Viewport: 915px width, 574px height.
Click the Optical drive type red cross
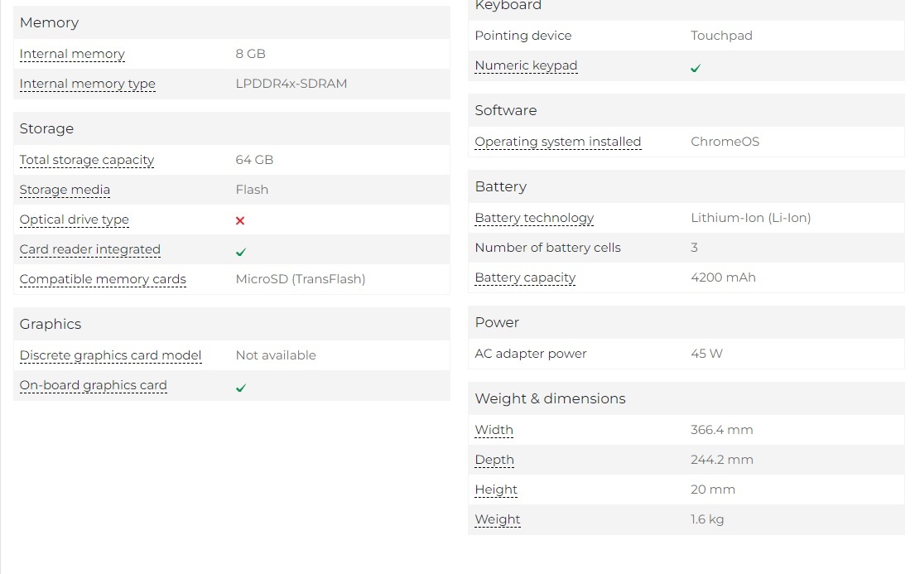pyautogui.click(x=240, y=220)
